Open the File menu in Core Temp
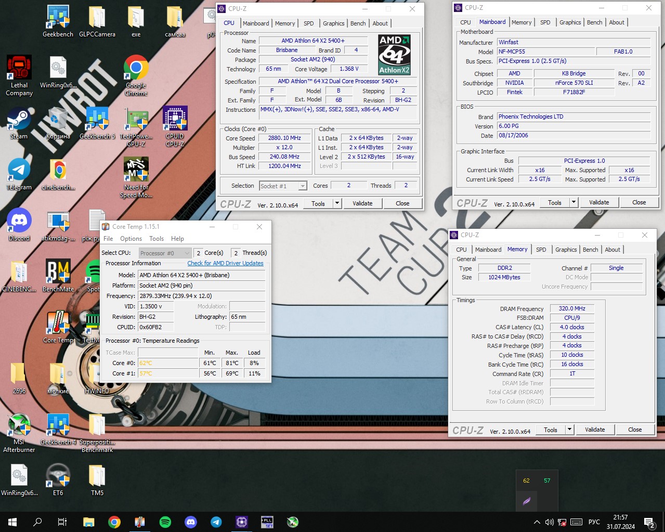This screenshot has width=665, height=532. click(x=108, y=239)
